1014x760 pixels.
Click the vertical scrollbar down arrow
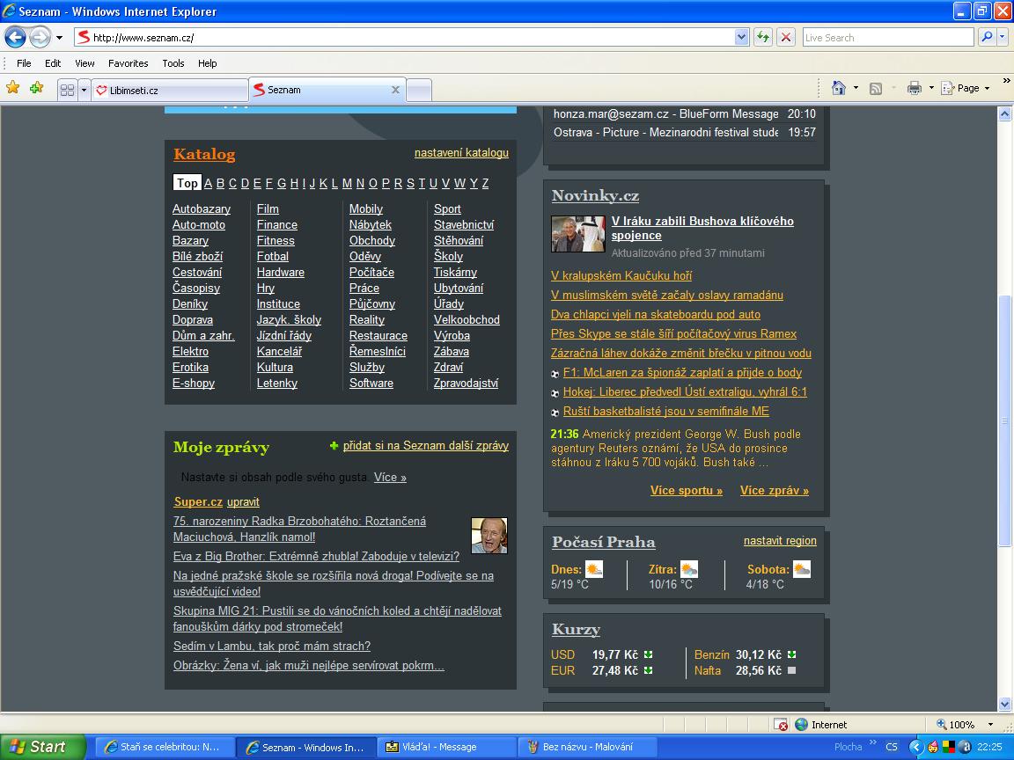[1004, 705]
